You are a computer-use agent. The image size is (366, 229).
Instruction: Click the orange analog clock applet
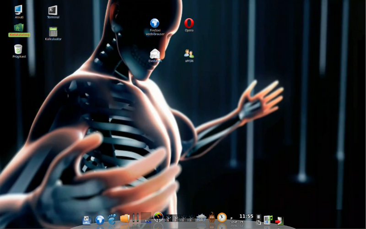pos(222,217)
